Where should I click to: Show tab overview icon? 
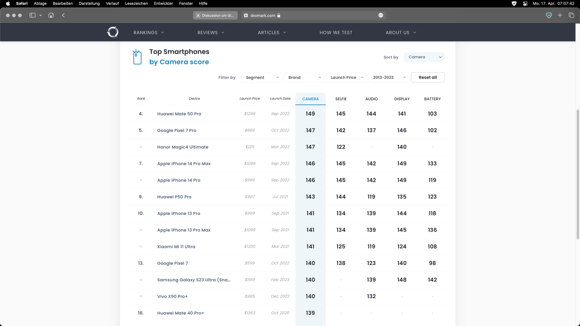[571, 15]
